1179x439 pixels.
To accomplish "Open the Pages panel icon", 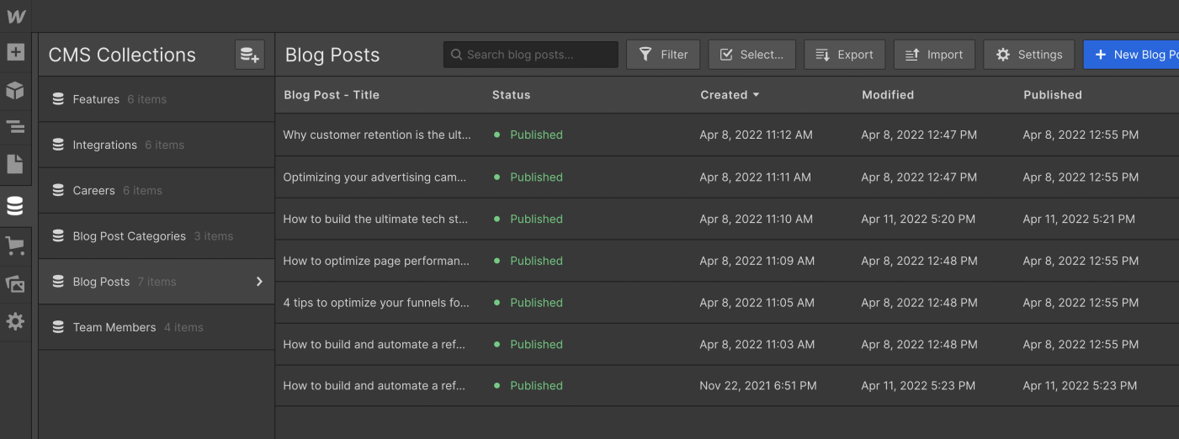I will [x=15, y=164].
